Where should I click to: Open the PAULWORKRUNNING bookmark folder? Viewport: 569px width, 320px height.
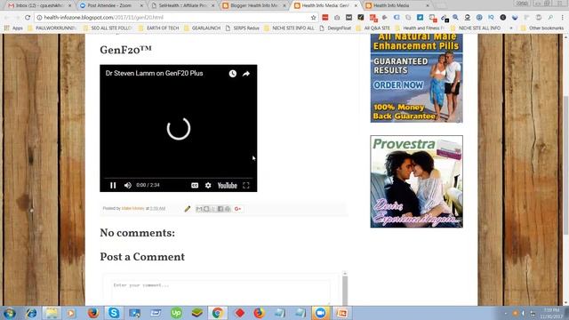tap(52, 28)
